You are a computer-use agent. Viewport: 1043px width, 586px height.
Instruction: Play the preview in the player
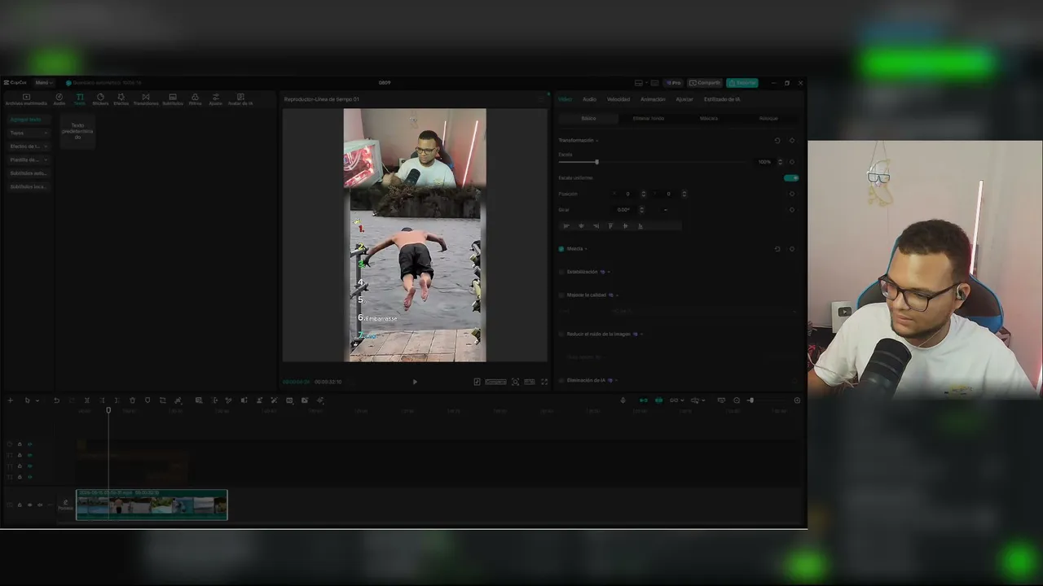click(x=415, y=382)
